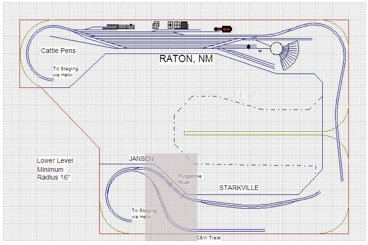Click the dark gray square structure above the yard
Viewport: 368px width, 245px height.
180,25
